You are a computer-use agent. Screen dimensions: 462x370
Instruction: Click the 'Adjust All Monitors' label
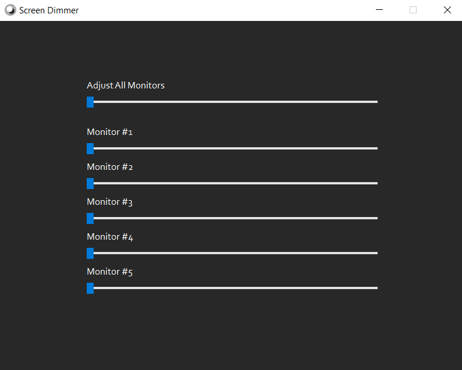tap(126, 86)
